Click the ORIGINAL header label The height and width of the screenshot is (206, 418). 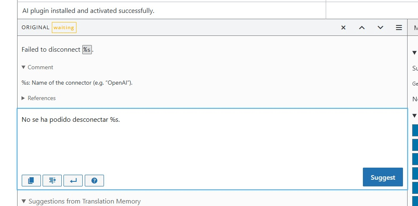tap(35, 28)
